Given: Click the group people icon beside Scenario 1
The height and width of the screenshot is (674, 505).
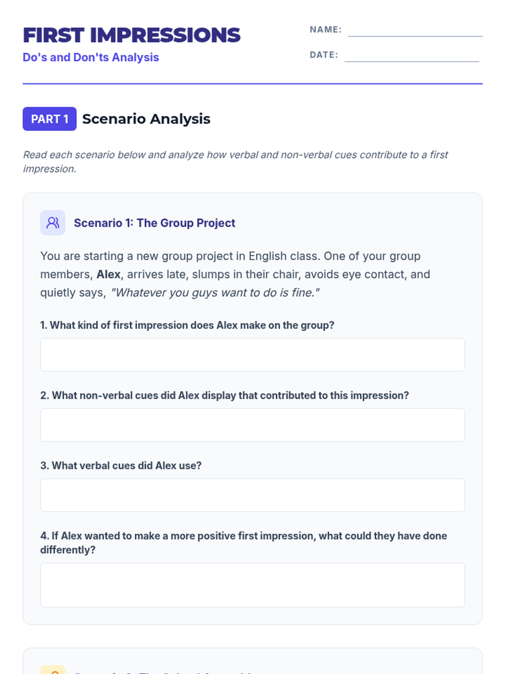Looking at the screenshot, I should click(x=53, y=223).
